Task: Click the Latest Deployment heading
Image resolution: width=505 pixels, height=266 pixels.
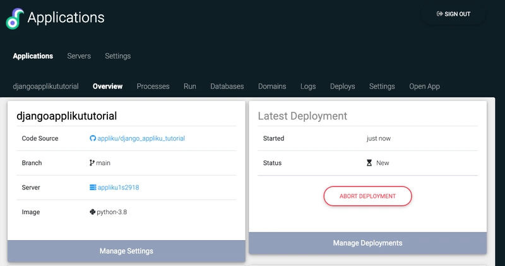Action: pos(302,116)
